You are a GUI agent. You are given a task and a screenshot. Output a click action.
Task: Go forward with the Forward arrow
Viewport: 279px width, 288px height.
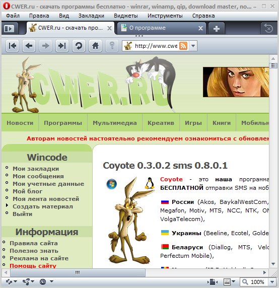click(x=45, y=46)
